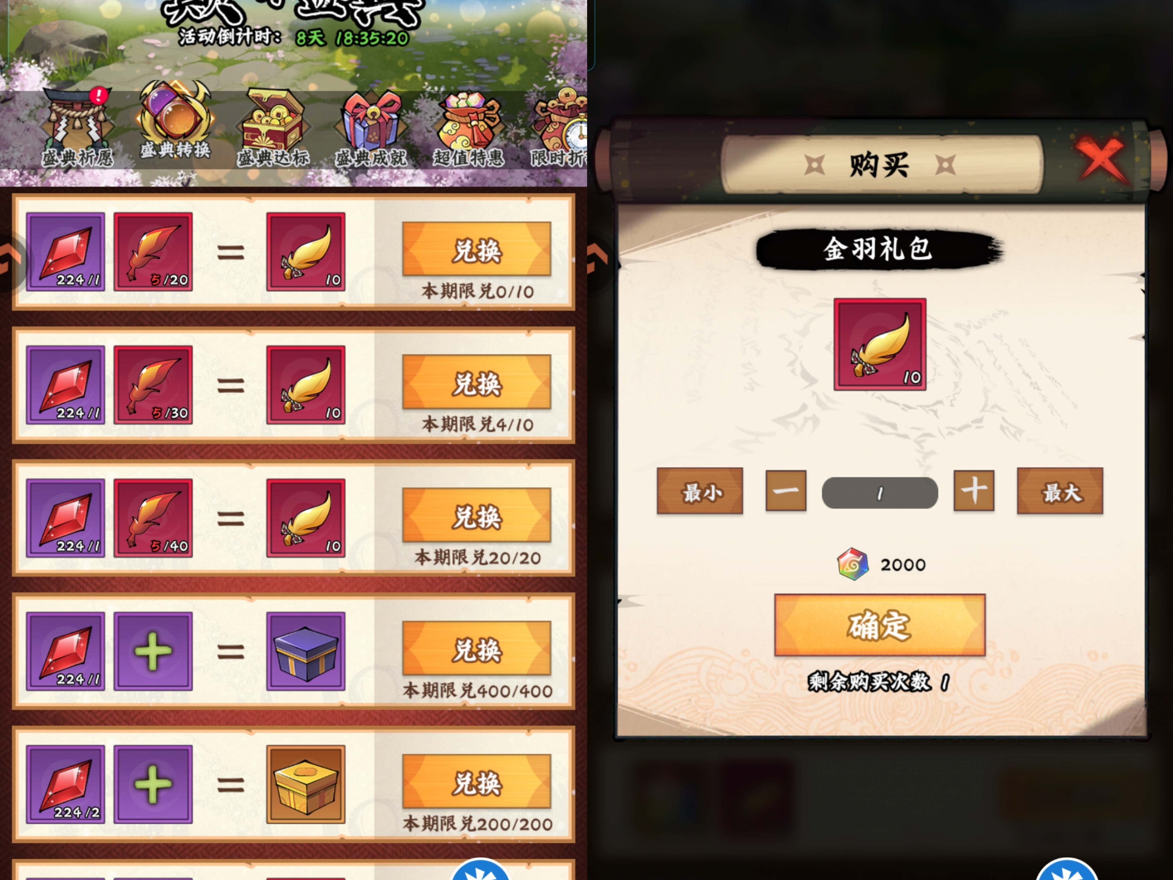This screenshot has height=880, width=1173.
Task: Tap the golden box reward icon
Action: [x=306, y=785]
